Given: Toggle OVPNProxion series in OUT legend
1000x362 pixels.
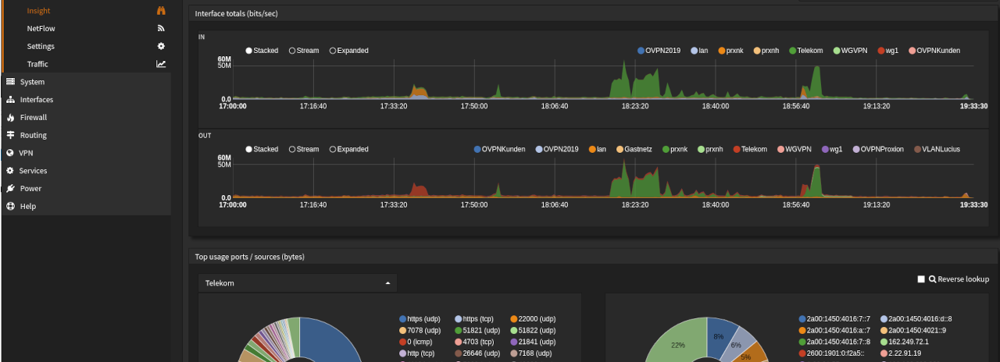Looking at the screenshot, I should [879, 149].
